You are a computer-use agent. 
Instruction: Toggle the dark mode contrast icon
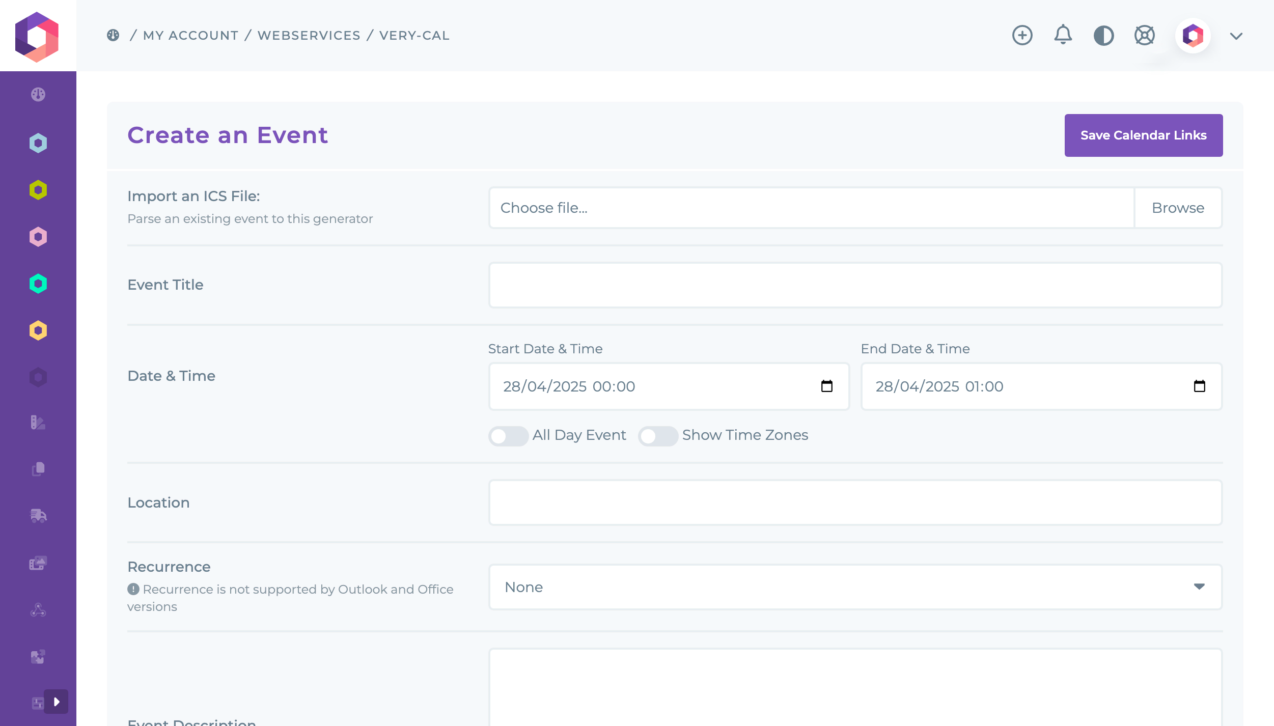(x=1103, y=36)
